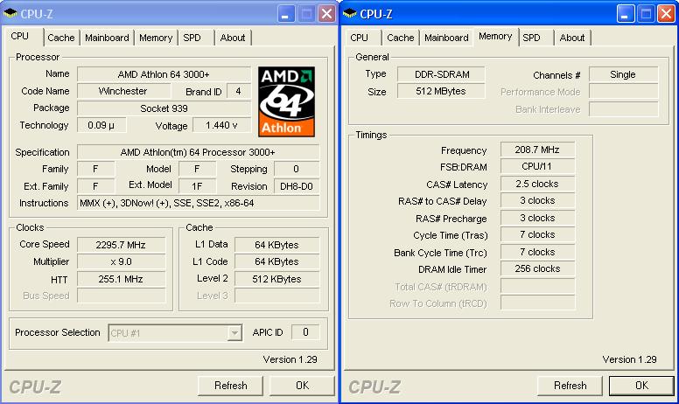
Task: Click the voltage value '1.440 v'
Action: click(221, 125)
